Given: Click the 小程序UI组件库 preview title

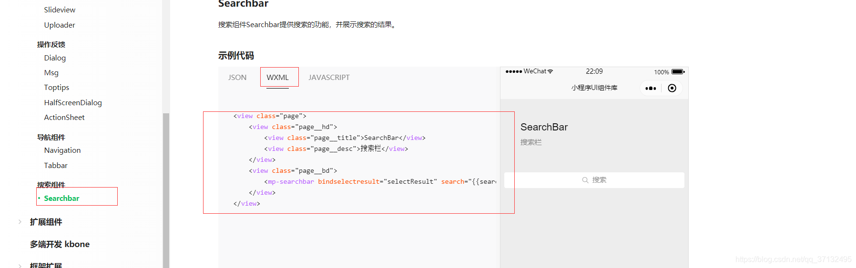Looking at the screenshot, I should 594,88.
